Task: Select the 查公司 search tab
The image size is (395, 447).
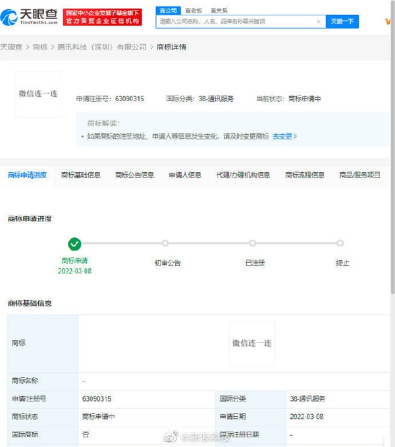Action: click(168, 11)
